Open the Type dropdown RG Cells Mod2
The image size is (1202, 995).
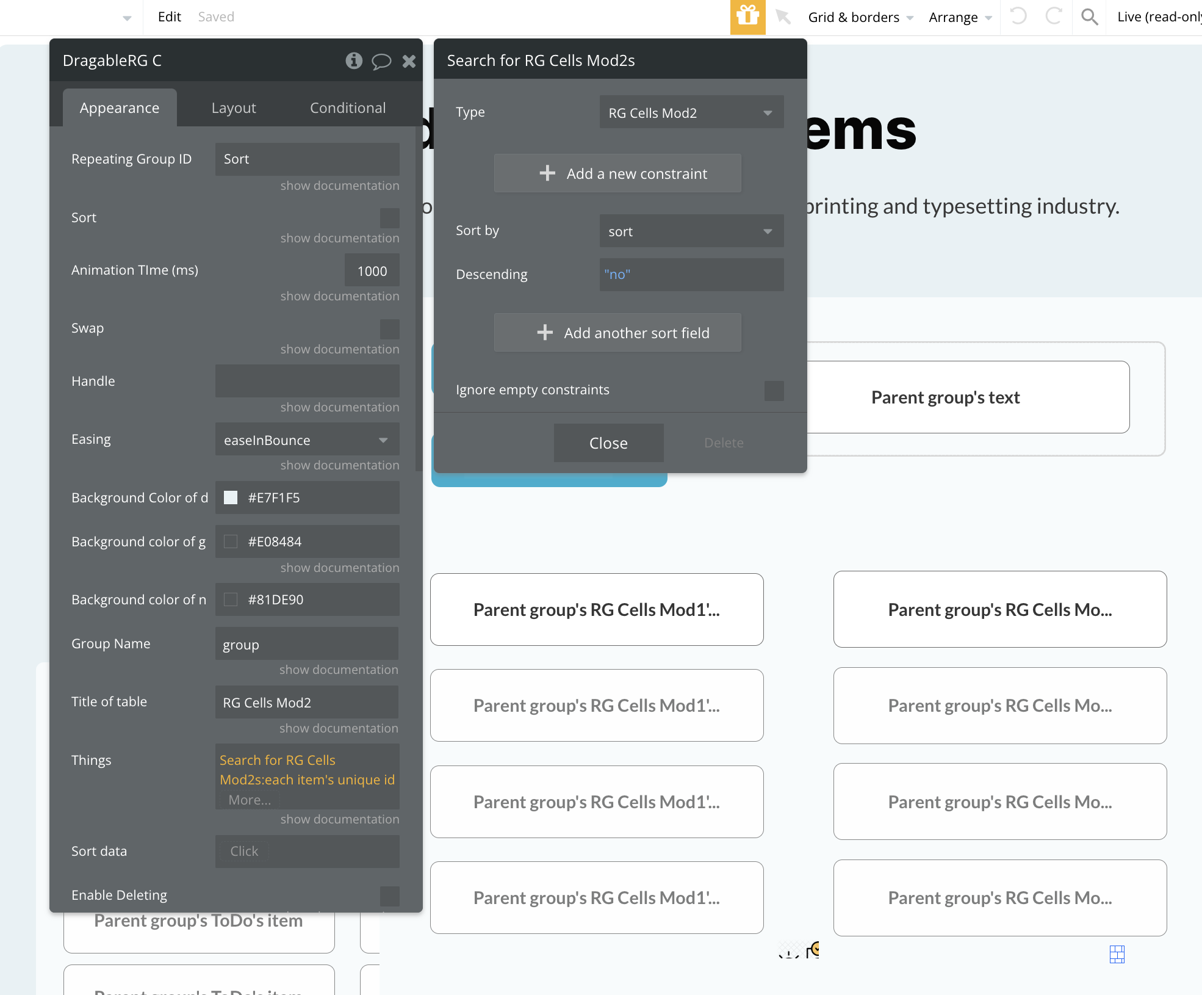coord(691,112)
